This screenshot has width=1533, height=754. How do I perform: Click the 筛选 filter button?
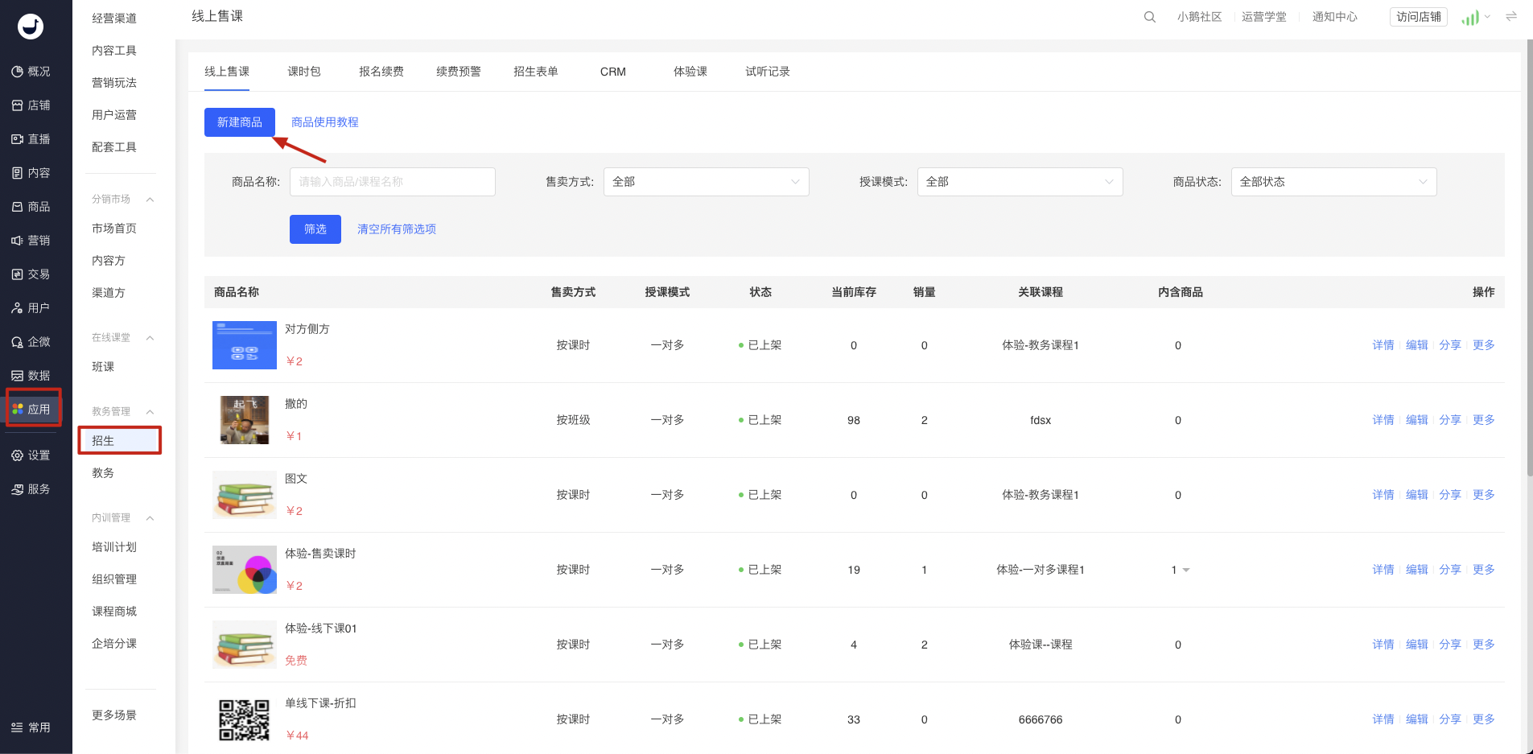pyautogui.click(x=315, y=229)
